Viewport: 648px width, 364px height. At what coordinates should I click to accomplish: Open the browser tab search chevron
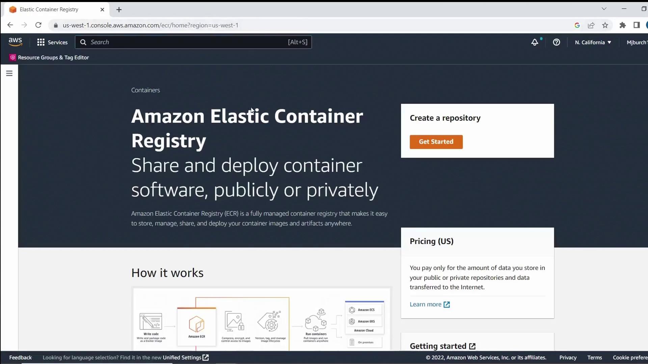click(x=604, y=9)
